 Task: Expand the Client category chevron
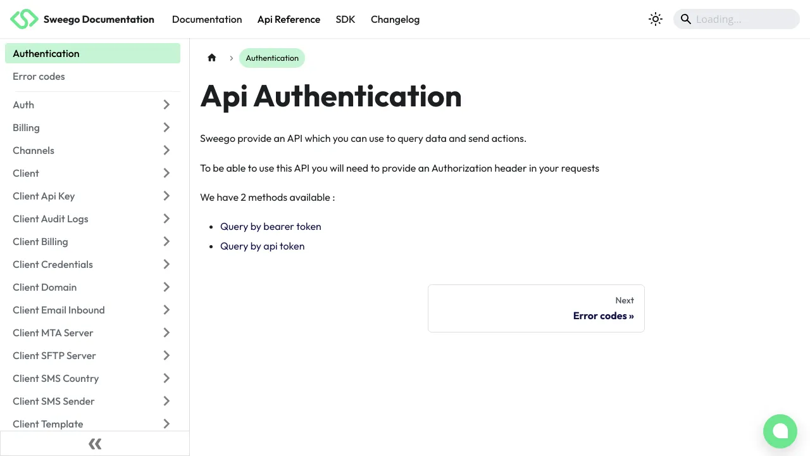166,173
